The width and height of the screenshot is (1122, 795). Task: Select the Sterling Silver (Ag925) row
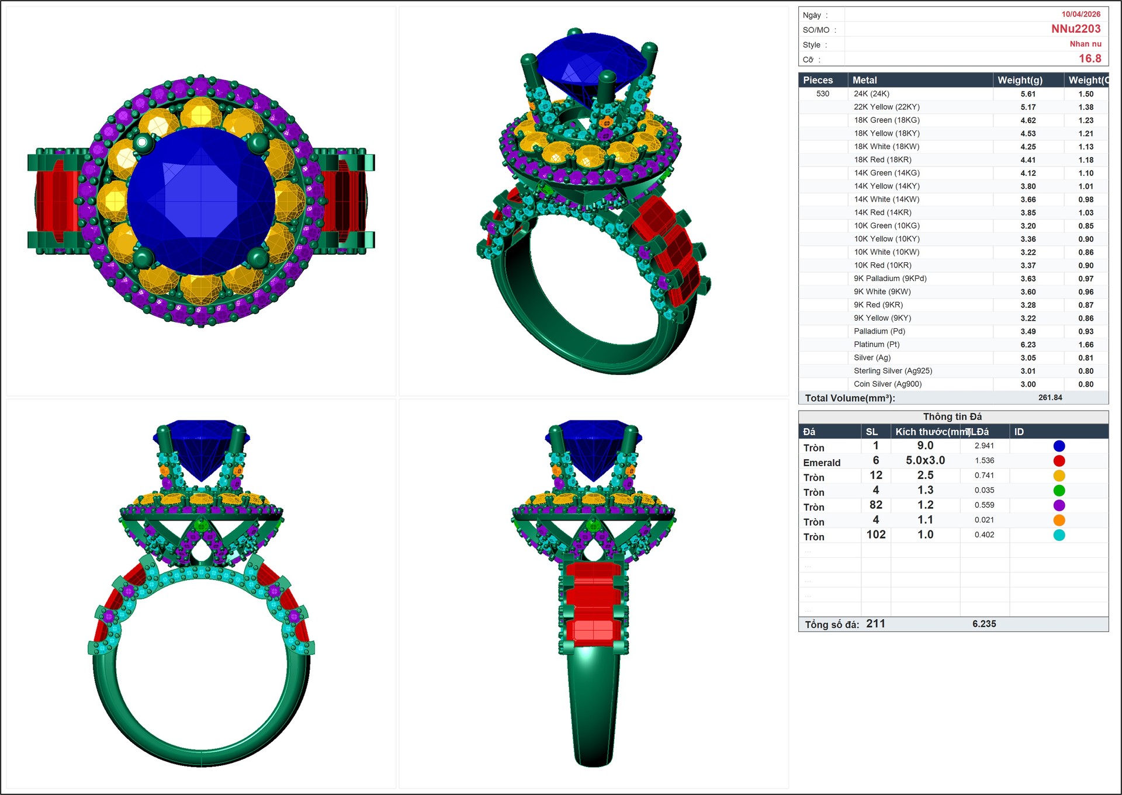click(892, 371)
